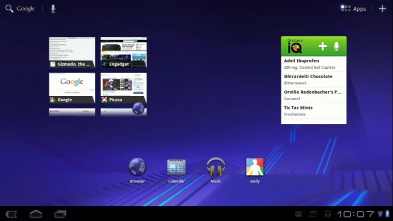The height and width of the screenshot is (221, 393).
Task: Open the Gizmodo bookmark thumbnail
Action: [x=72, y=53]
